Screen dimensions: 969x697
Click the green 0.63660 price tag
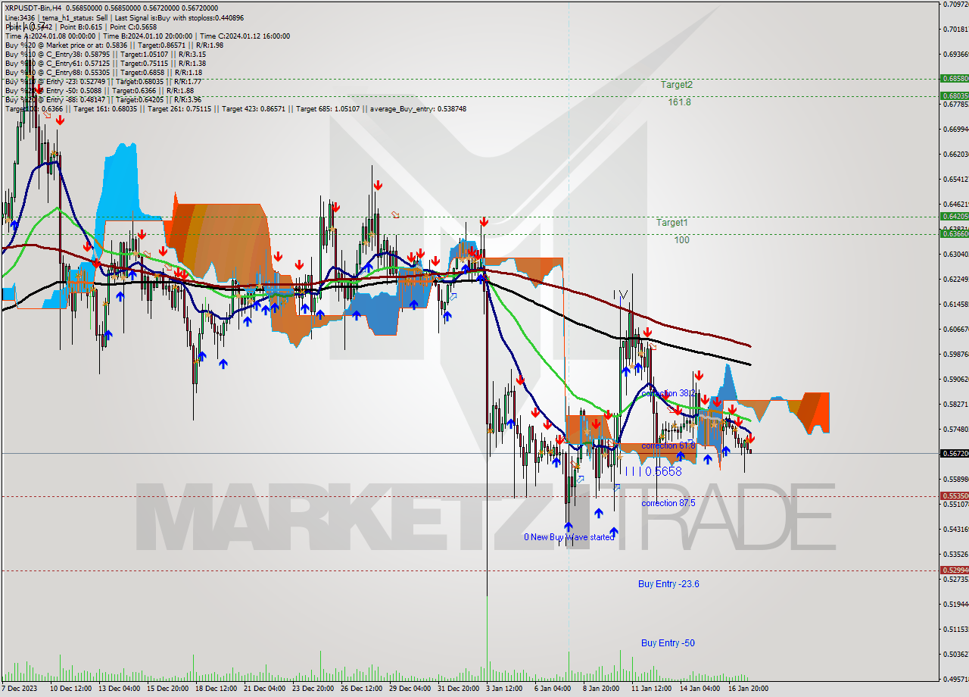pos(954,233)
